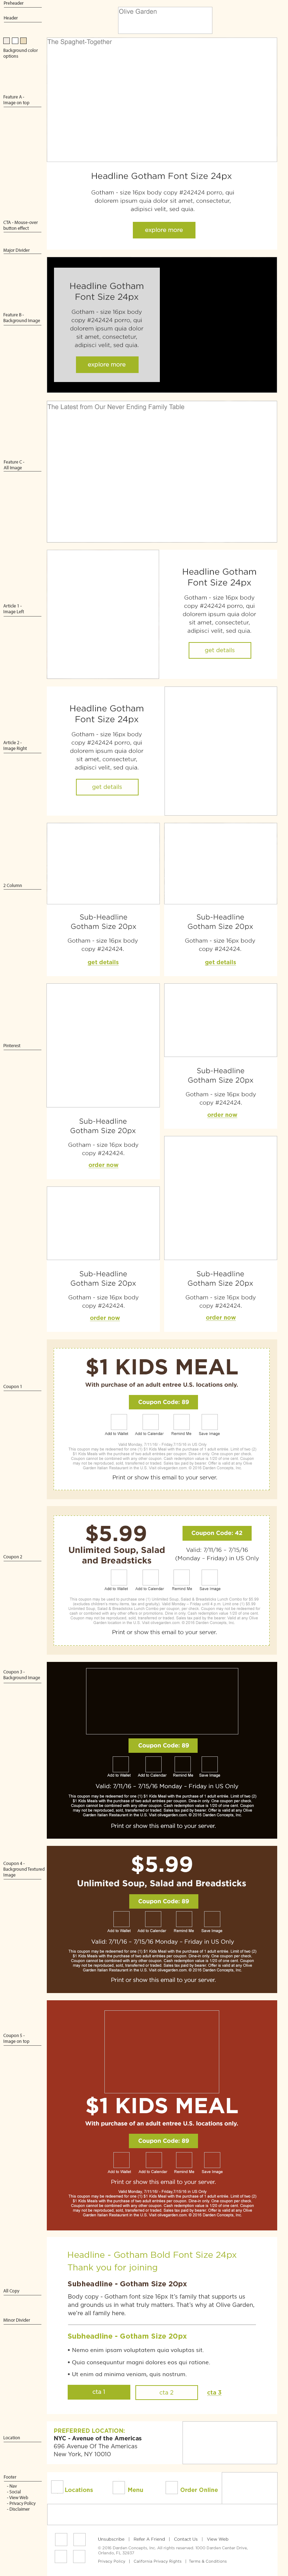Follow the cta 3 text link
Screen dimensions: 288x2576
[x=214, y=2392]
